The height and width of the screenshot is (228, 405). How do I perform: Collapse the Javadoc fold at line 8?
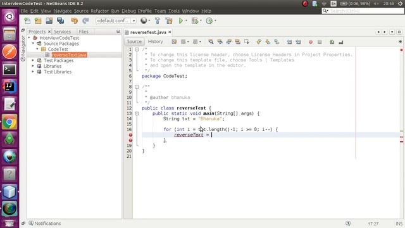pyautogui.click(x=137, y=87)
